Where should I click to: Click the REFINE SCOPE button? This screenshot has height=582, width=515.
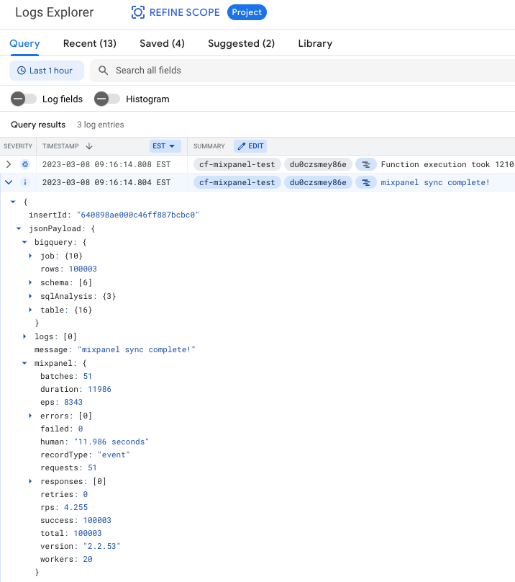coord(176,12)
